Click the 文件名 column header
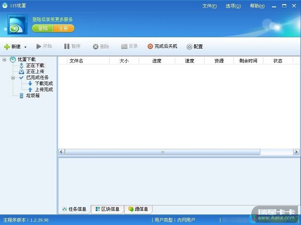Viewport: 301px width, 225px height. (88, 61)
